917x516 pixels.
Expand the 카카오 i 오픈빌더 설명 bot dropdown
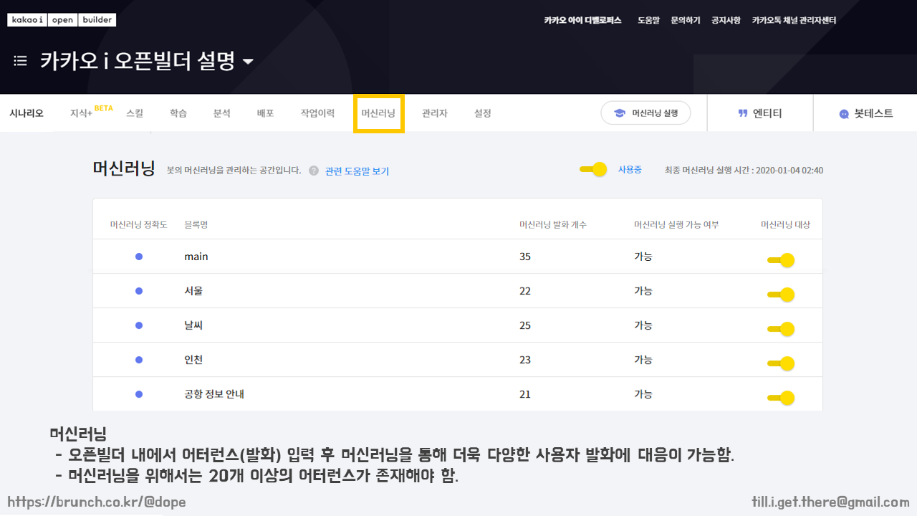tap(248, 62)
